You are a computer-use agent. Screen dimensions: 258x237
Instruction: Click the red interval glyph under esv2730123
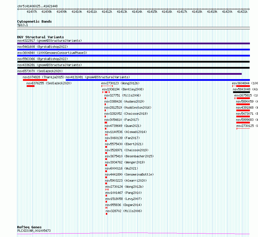[107, 86]
